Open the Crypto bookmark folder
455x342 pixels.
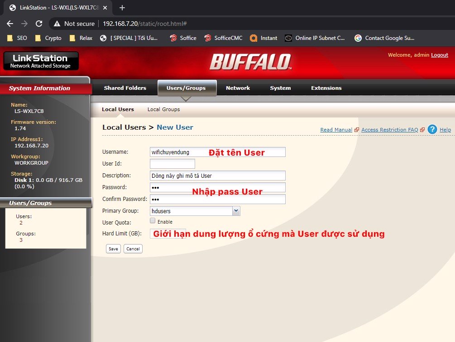coord(48,38)
